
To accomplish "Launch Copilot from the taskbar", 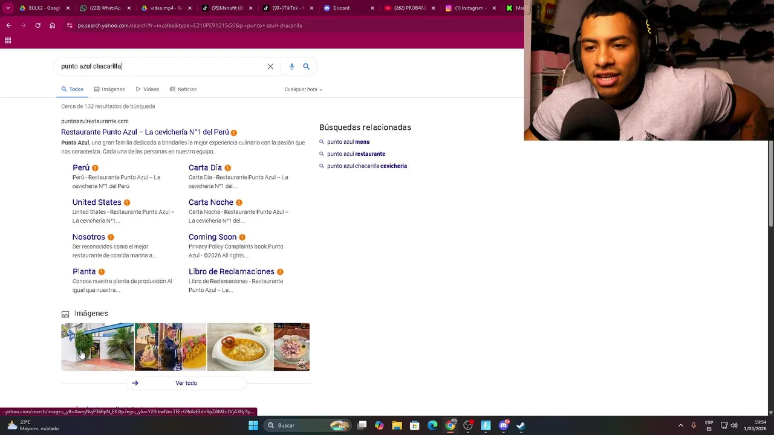I will (379, 425).
